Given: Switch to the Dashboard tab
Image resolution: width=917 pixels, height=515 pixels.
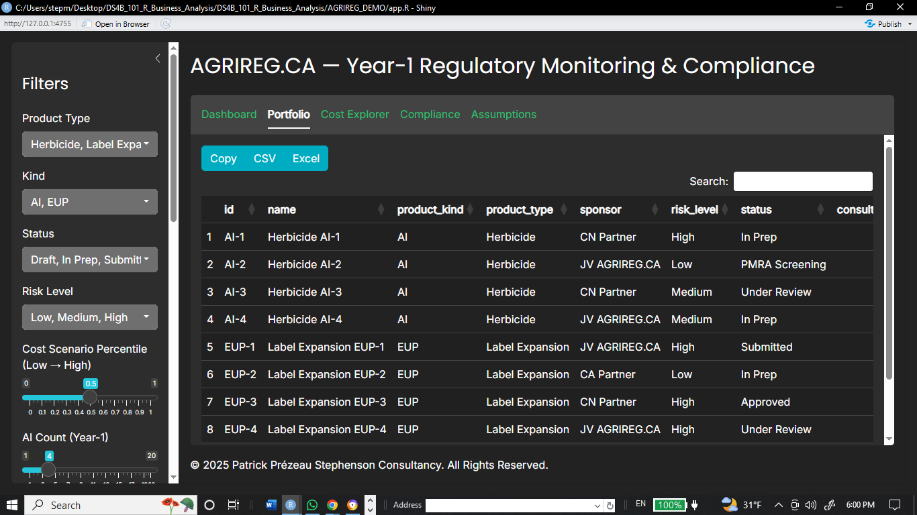Looking at the screenshot, I should 229,114.
